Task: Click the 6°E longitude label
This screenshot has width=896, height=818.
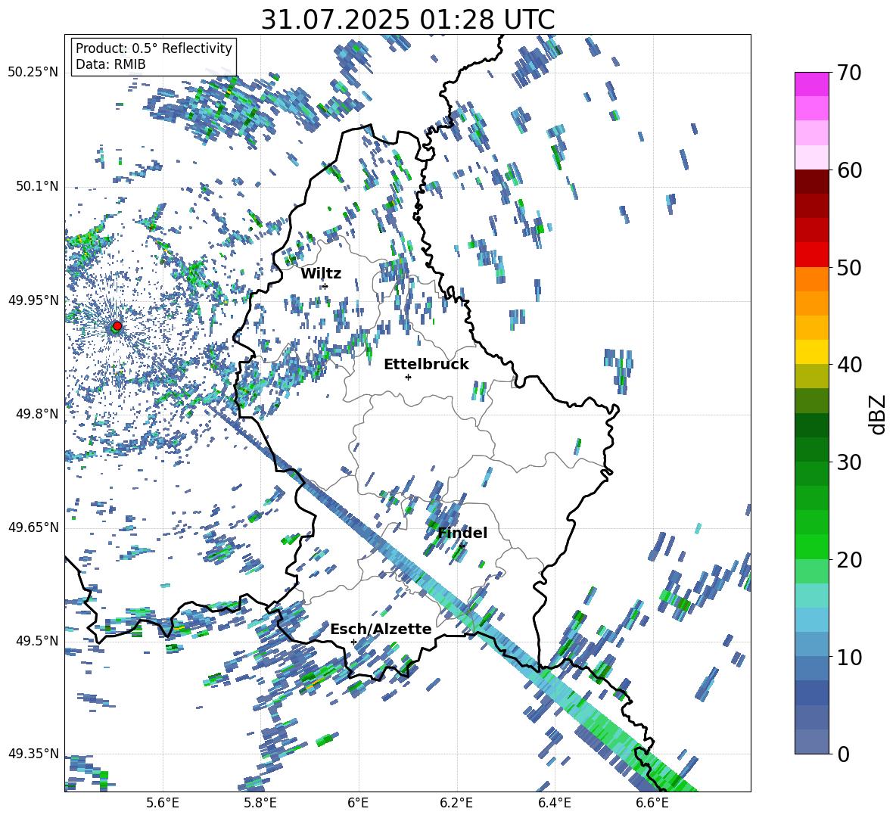Action: [x=358, y=803]
